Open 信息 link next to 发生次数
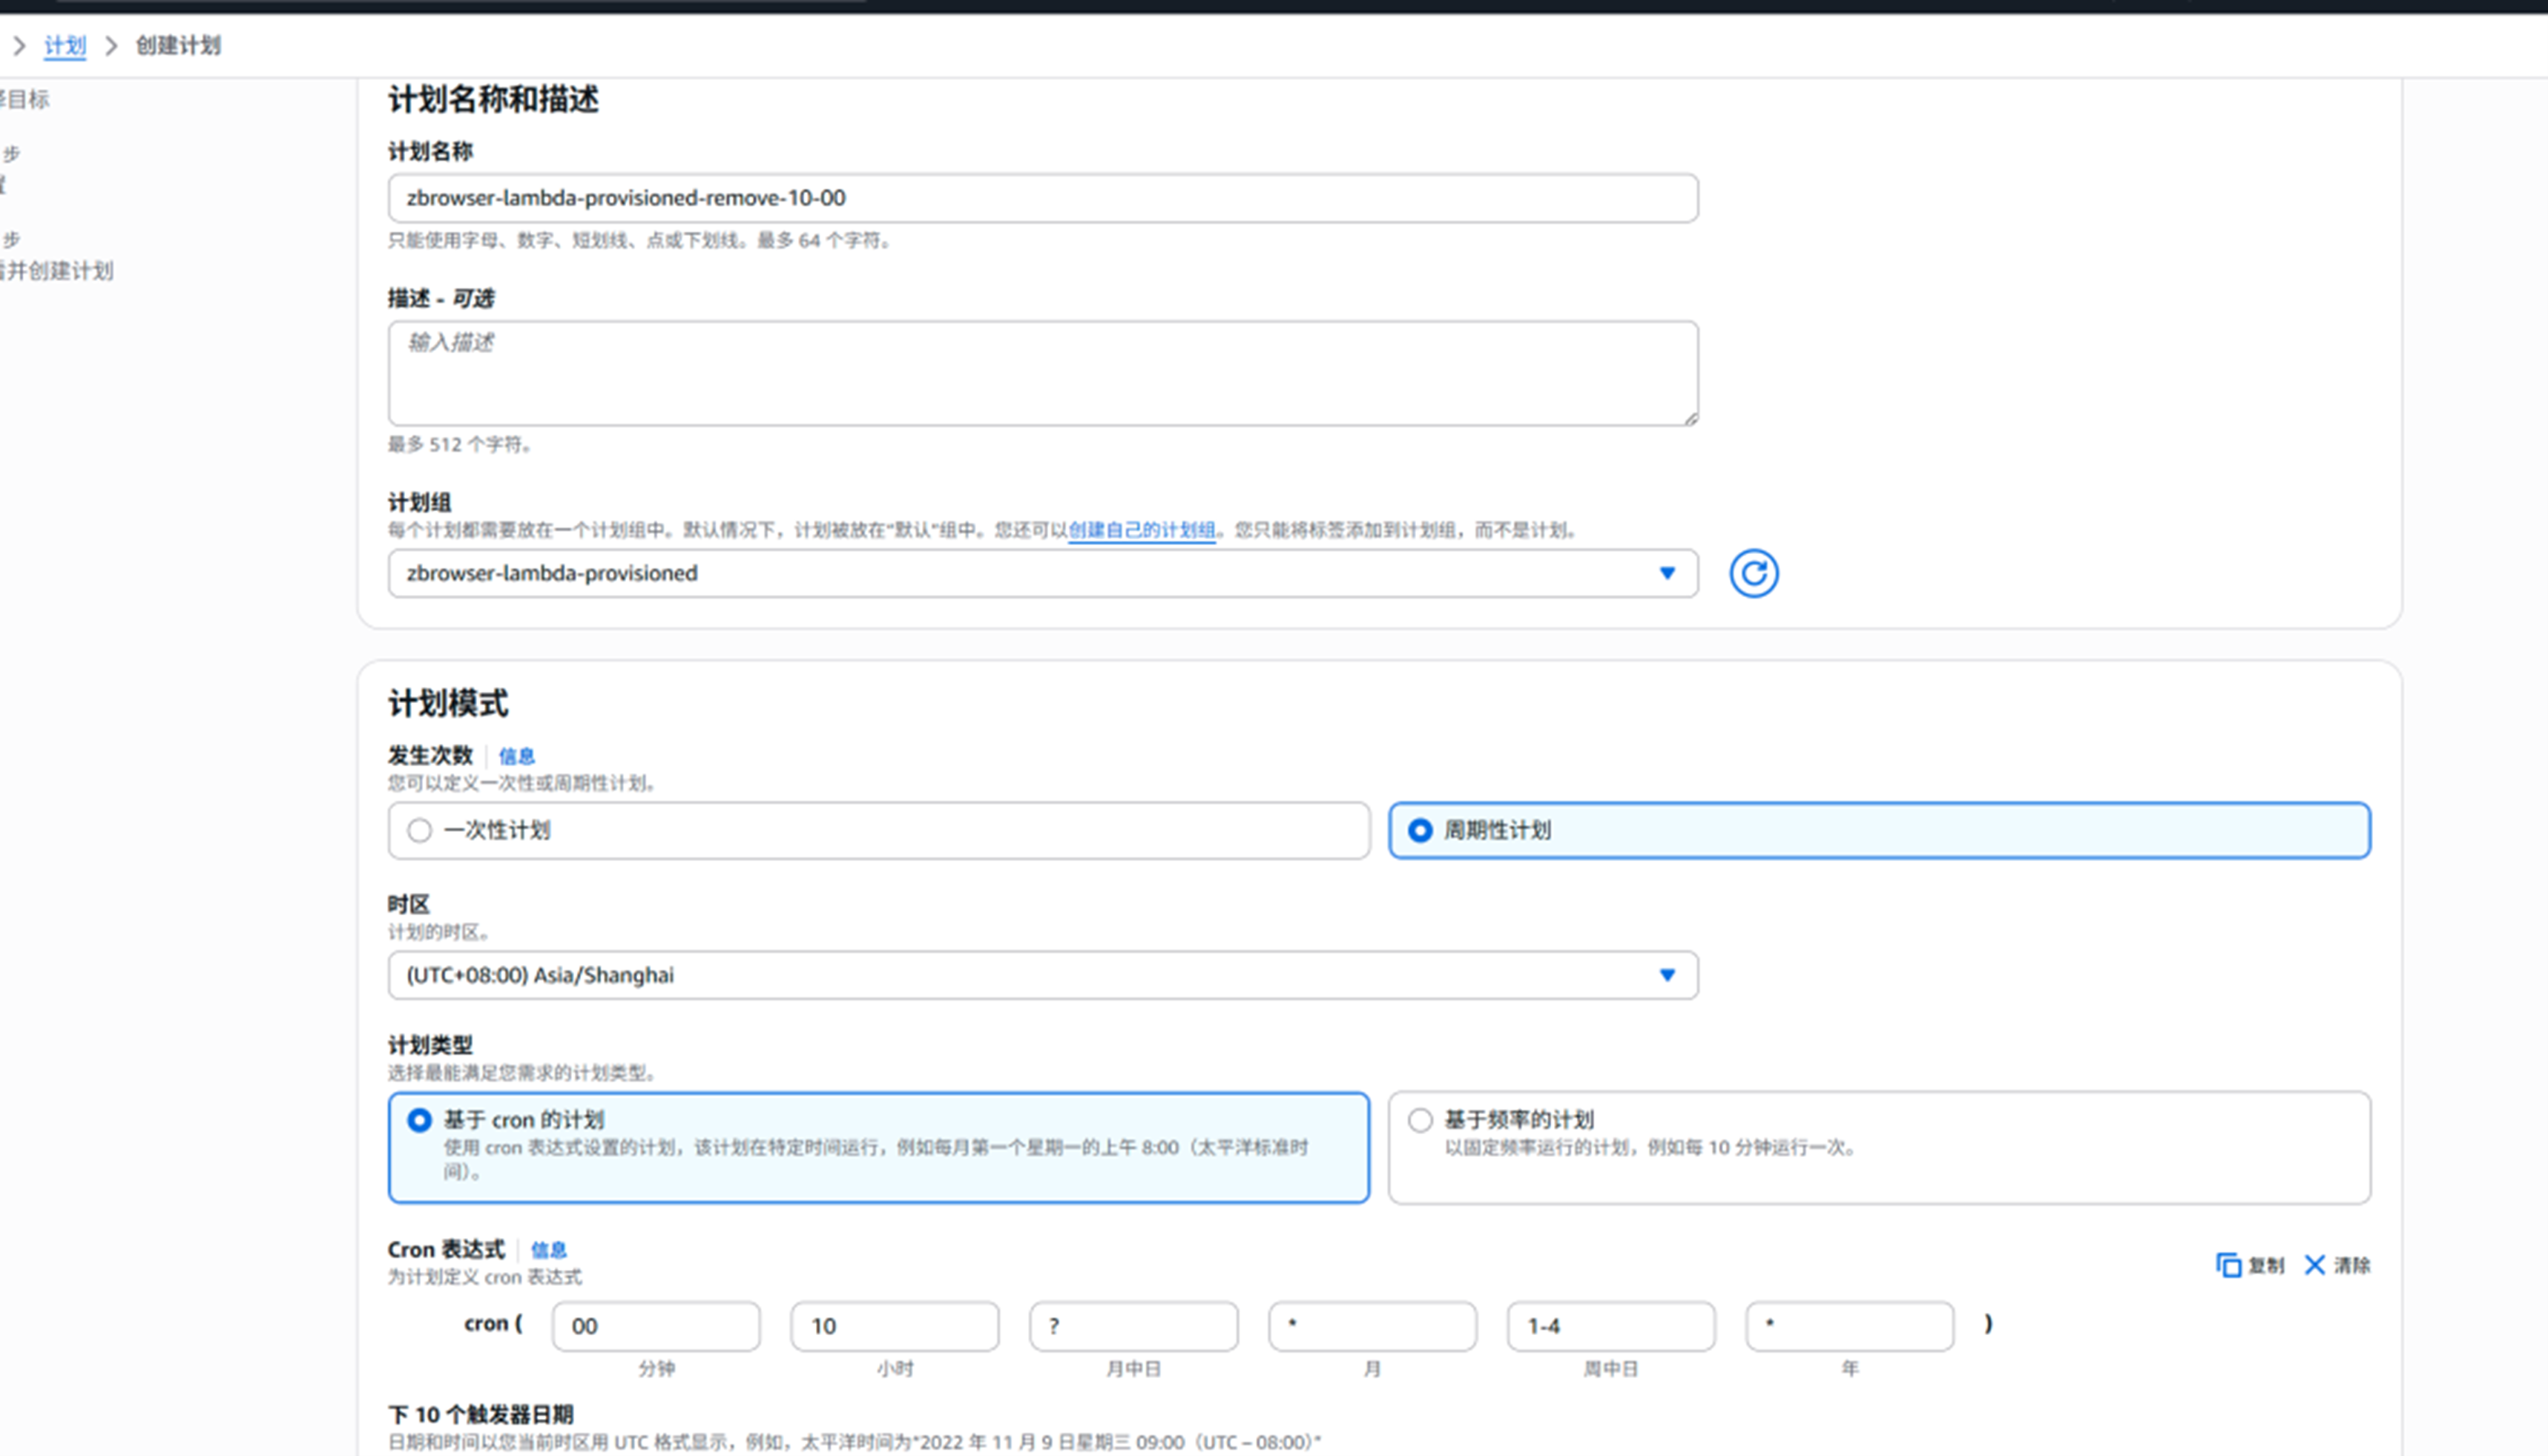2548x1456 pixels. (x=517, y=756)
